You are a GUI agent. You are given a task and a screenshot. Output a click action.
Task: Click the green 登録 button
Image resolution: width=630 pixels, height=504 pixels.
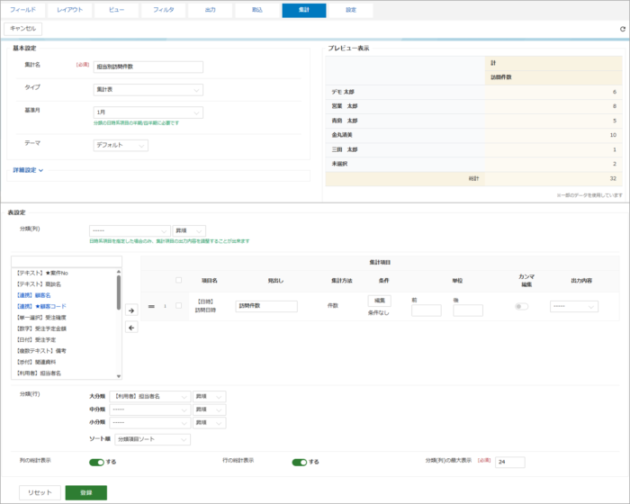(86, 492)
